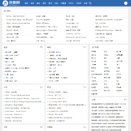Image resolution: width=131 pixels, height=131 pixels.
Task: Open the 'Windy Hill' song link
Action: (12, 37)
